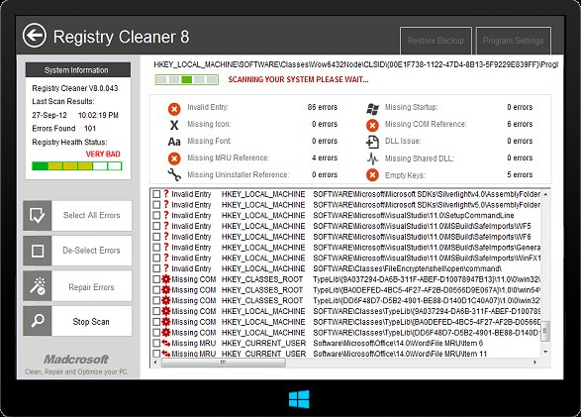Click gear icon of TypeLib 9A037294 HKEY_CLASSES_ROOT row
The width and height of the screenshot is (581, 417).
click(166, 279)
